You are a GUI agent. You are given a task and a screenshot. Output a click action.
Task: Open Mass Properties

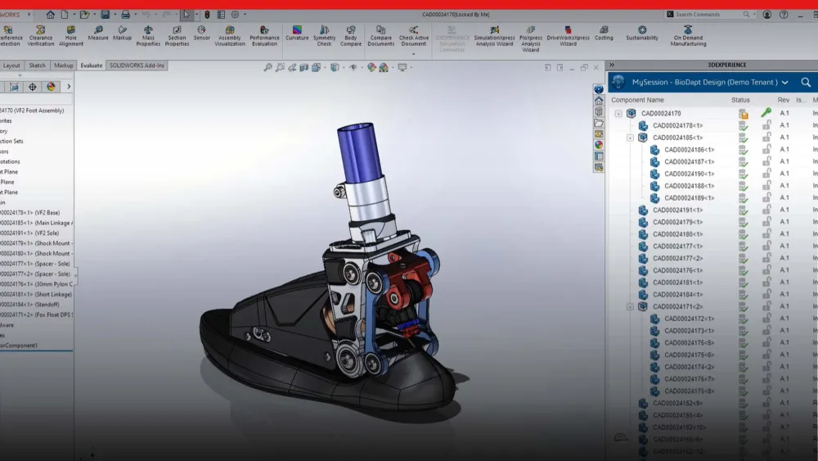148,35
